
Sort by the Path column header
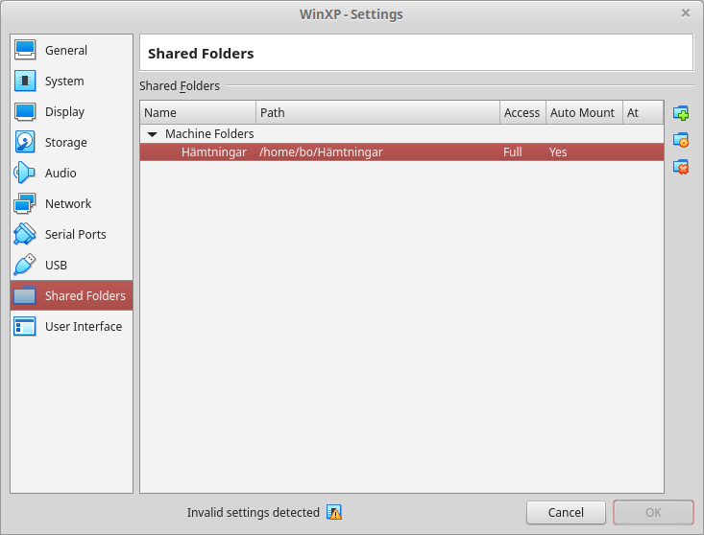pos(378,112)
